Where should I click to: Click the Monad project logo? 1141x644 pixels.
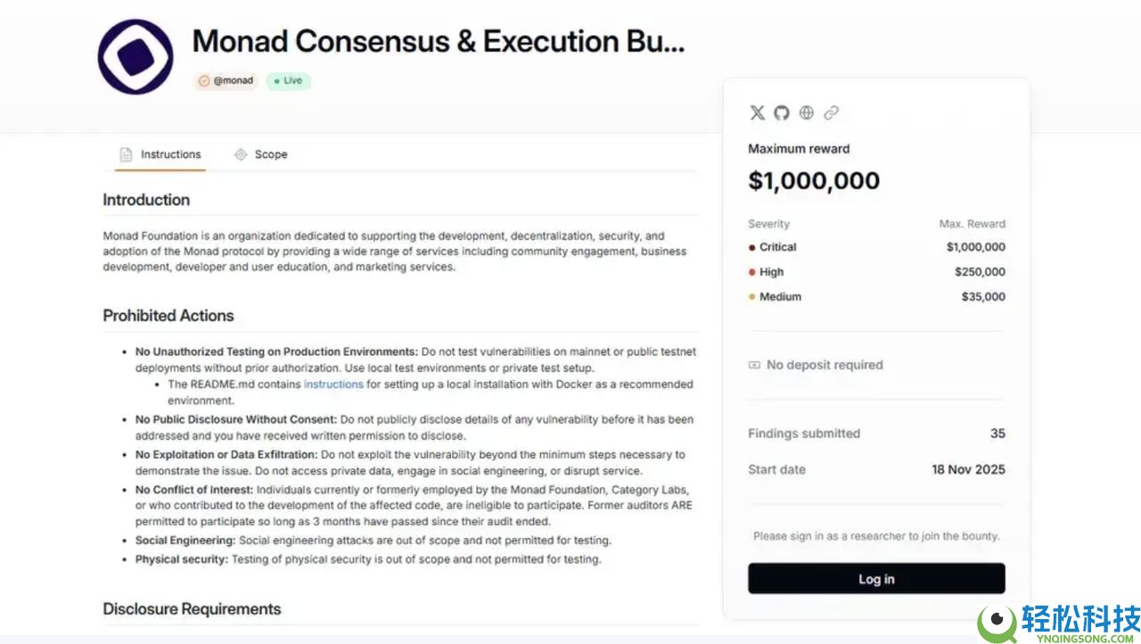pos(135,57)
